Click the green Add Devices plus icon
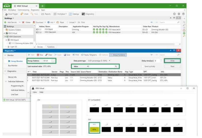Screen dimensions: 202x138 tap(5, 22)
